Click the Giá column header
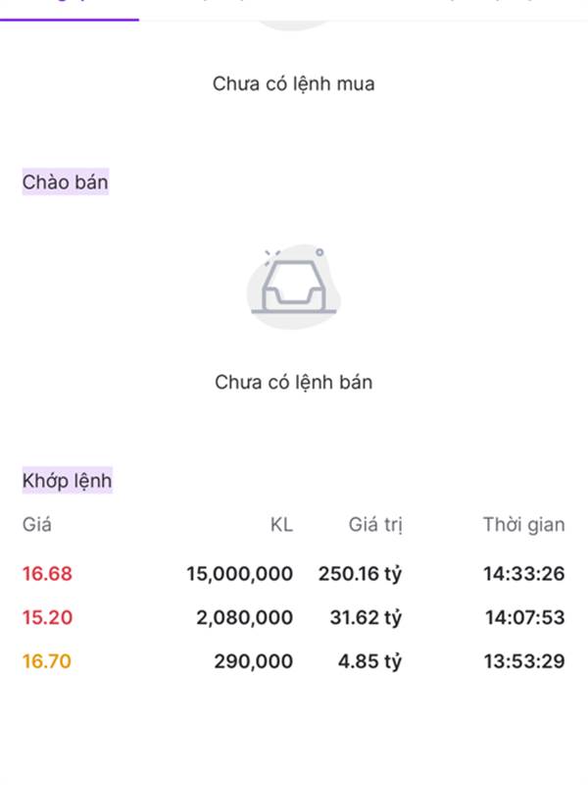Screen dimensions: 588x785 point(37,525)
